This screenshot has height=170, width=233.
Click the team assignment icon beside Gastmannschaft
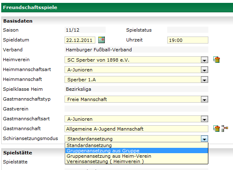[x=225, y=129]
